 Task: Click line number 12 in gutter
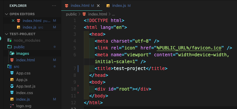click(73, 103)
